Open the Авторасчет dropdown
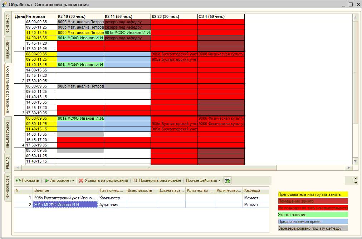 point(60,180)
